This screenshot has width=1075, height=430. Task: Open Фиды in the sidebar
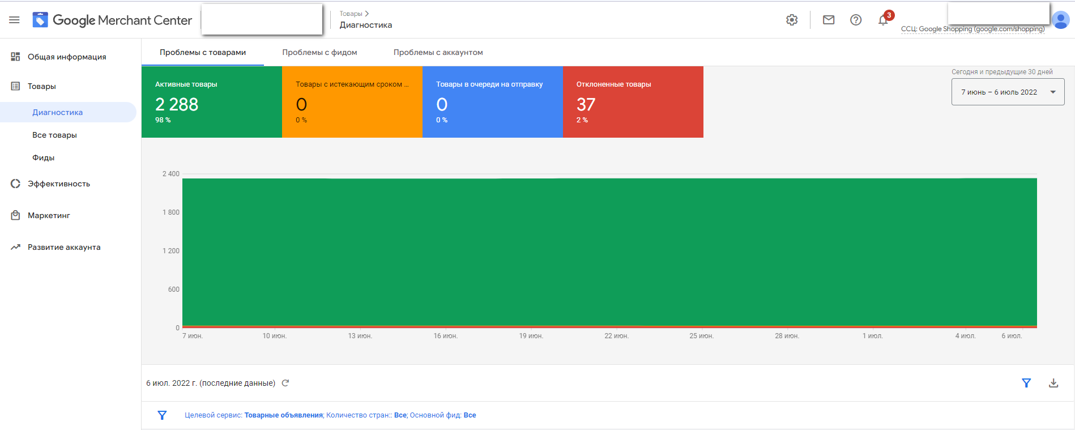(x=44, y=157)
